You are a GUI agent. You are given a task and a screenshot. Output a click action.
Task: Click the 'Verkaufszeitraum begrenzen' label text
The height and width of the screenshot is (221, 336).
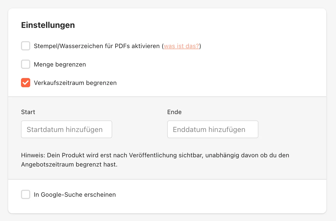point(75,83)
